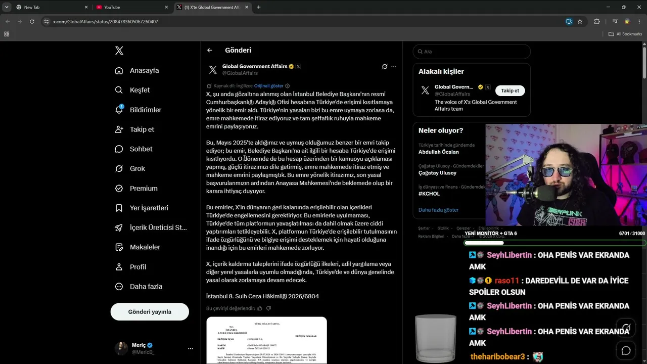Close the X Global Government Affairs tab

(246, 7)
